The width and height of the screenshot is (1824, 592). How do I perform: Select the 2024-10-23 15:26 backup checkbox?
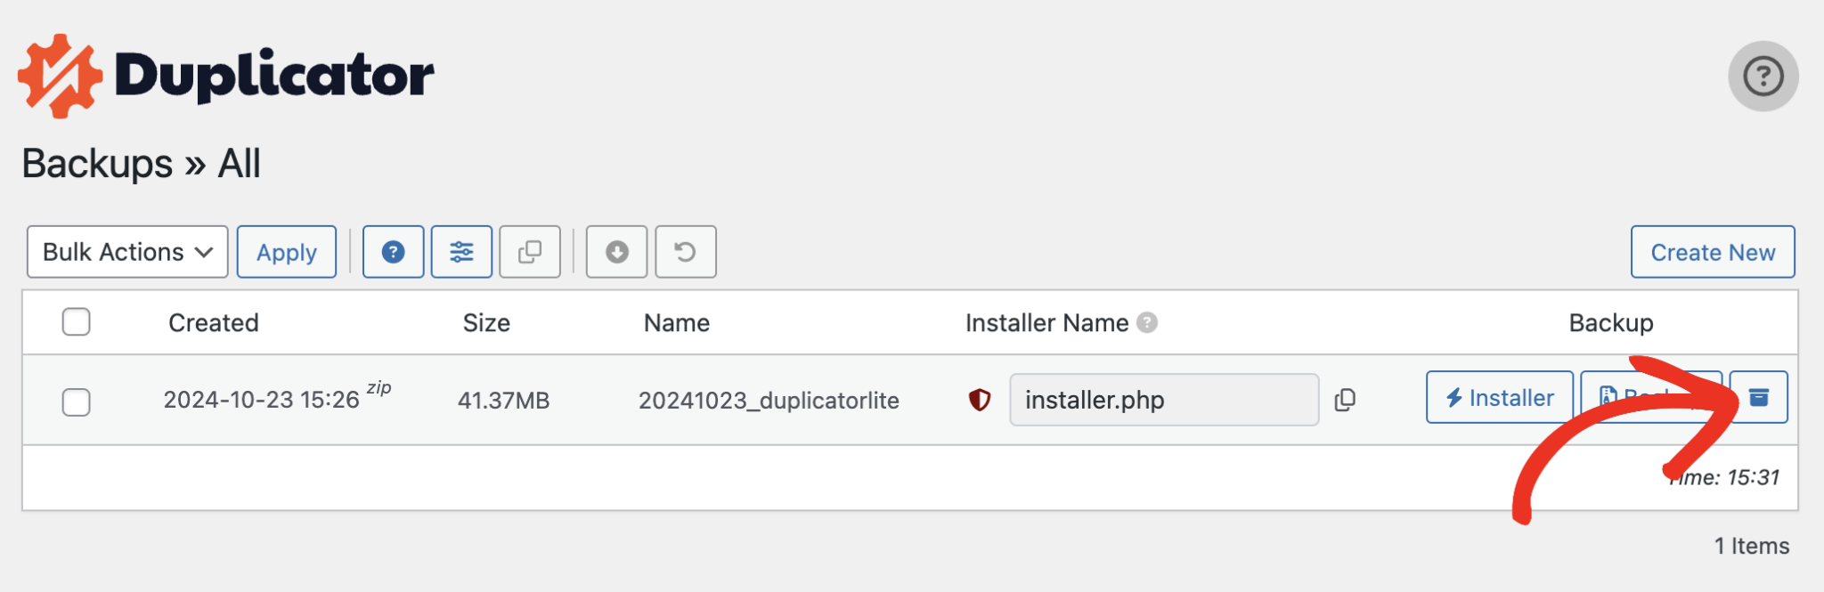(77, 401)
